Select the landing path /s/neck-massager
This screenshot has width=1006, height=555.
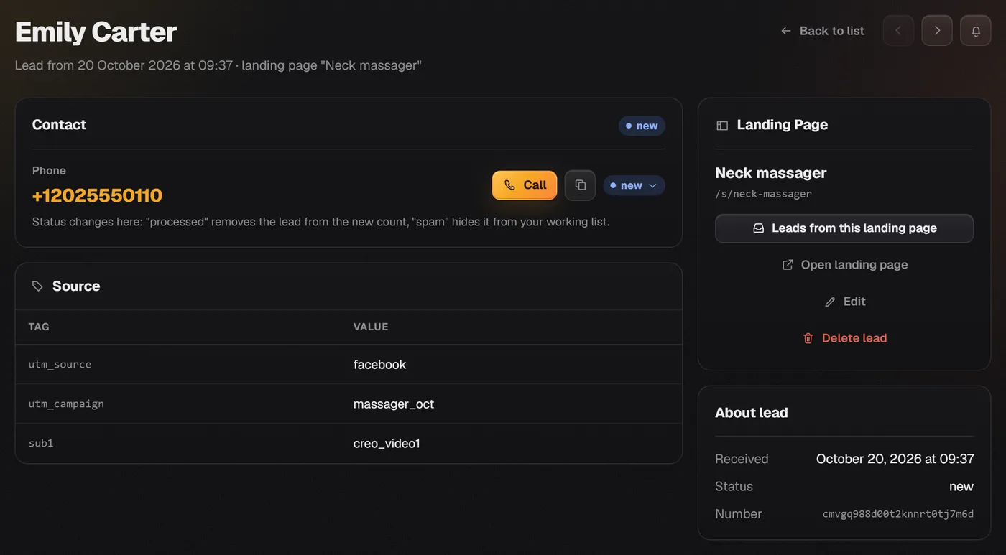point(763,194)
